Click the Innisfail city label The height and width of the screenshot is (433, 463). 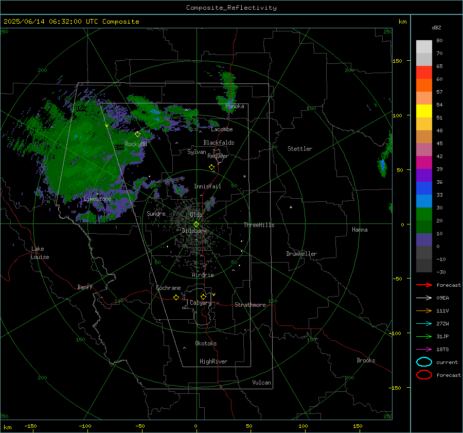(x=207, y=186)
